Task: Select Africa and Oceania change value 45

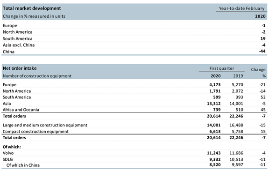Action: [263, 110]
